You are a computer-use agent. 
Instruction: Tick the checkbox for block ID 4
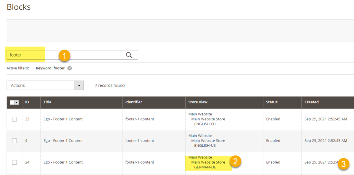tap(14, 141)
